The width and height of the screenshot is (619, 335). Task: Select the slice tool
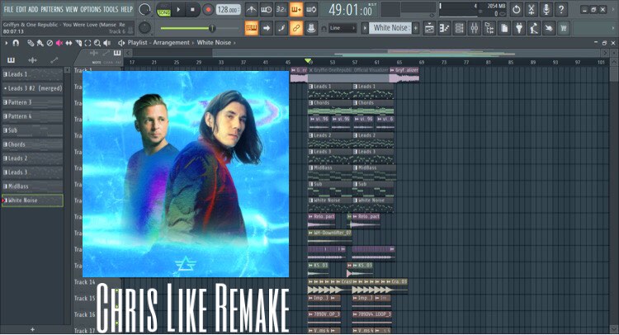click(x=78, y=43)
